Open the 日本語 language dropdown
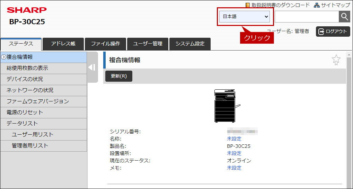The width and height of the screenshot is (353, 189). [245, 17]
